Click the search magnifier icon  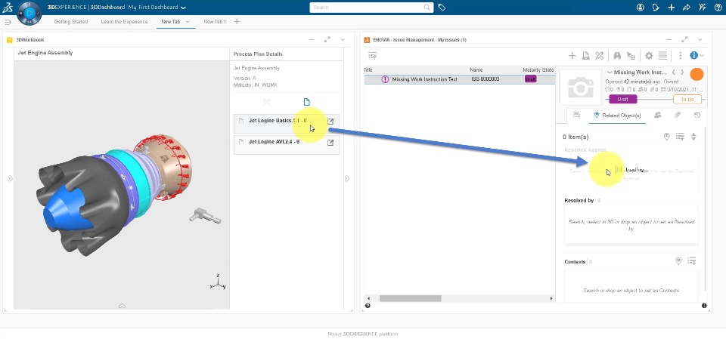click(x=427, y=8)
